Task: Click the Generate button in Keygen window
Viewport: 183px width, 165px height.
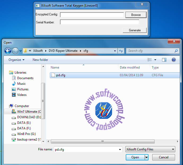Action: pyautogui.click(x=135, y=30)
